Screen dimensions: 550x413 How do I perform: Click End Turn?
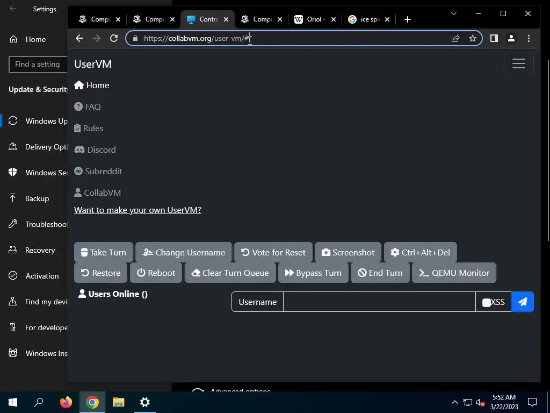tap(380, 273)
